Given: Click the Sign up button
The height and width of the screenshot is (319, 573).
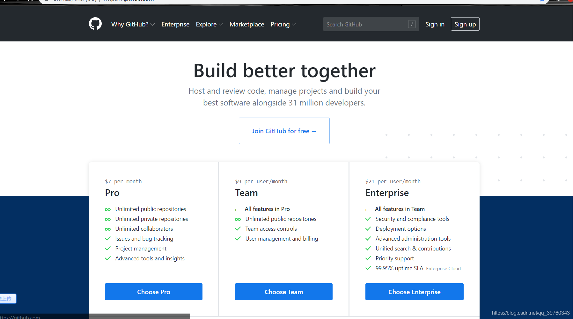Looking at the screenshot, I should 465,24.
